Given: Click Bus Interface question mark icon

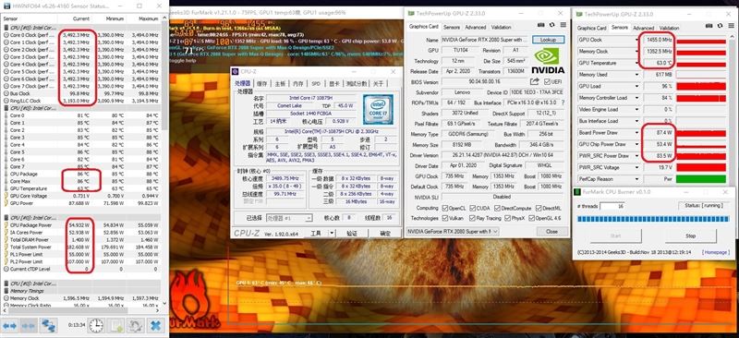Looking at the screenshot, I should pos(563,103).
